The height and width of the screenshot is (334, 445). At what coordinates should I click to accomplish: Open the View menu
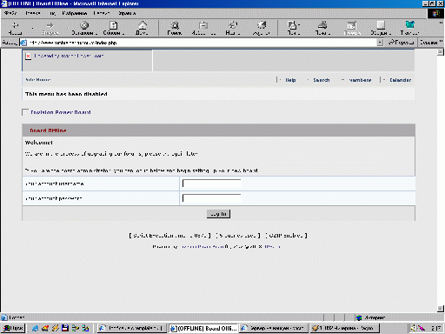(x=52, y=13)
